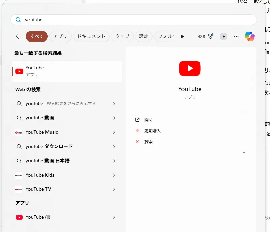The width and height of the screenshot is (270, 232).
Task: Open the F account avatar
Action: click(224, 37)
